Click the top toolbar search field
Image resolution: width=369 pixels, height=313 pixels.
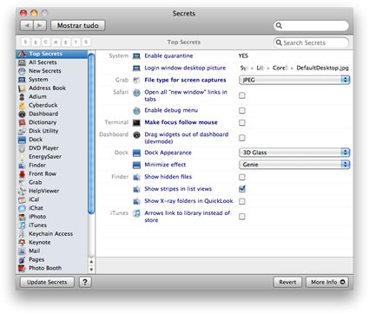(311, 25)
